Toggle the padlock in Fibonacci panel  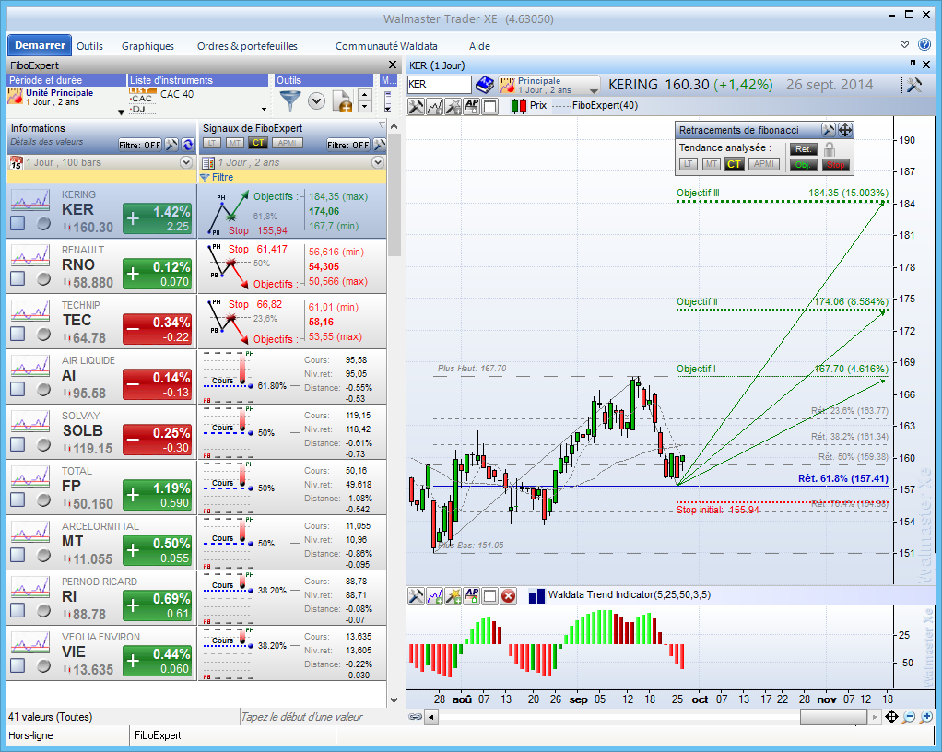click(830, 149)
